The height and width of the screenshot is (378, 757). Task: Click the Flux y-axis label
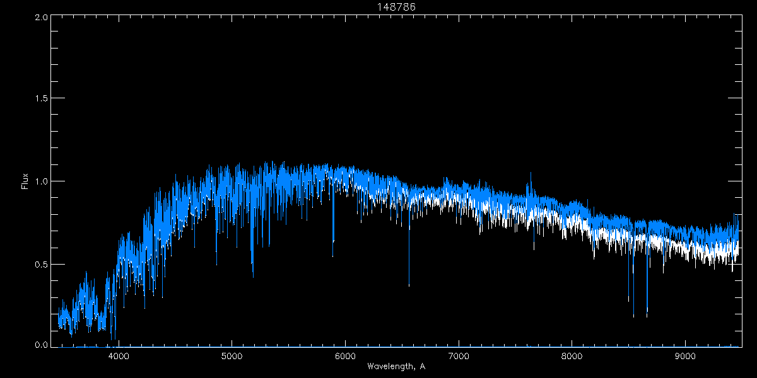click(x=25, y=181)
